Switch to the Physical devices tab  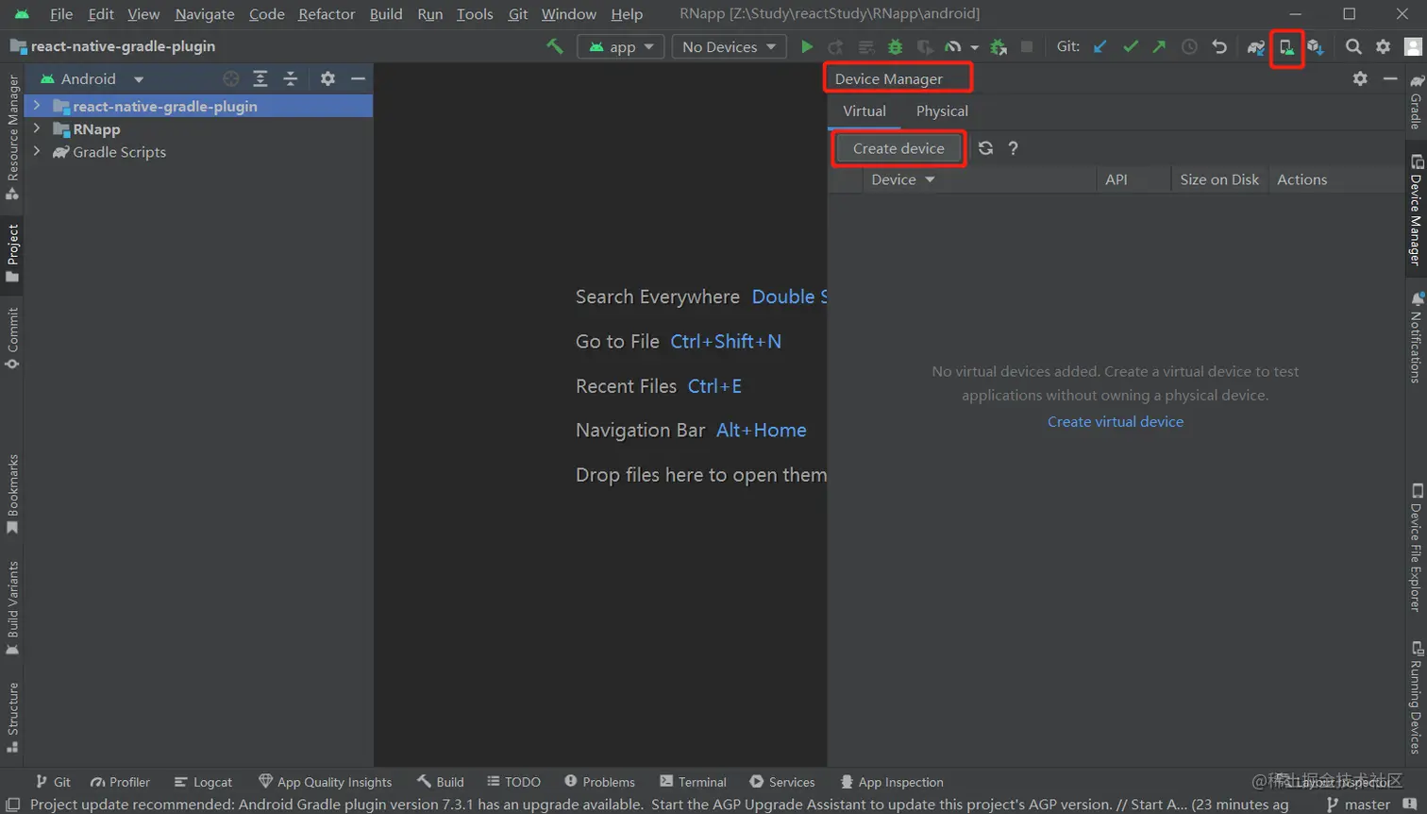(x=942, y=111)
